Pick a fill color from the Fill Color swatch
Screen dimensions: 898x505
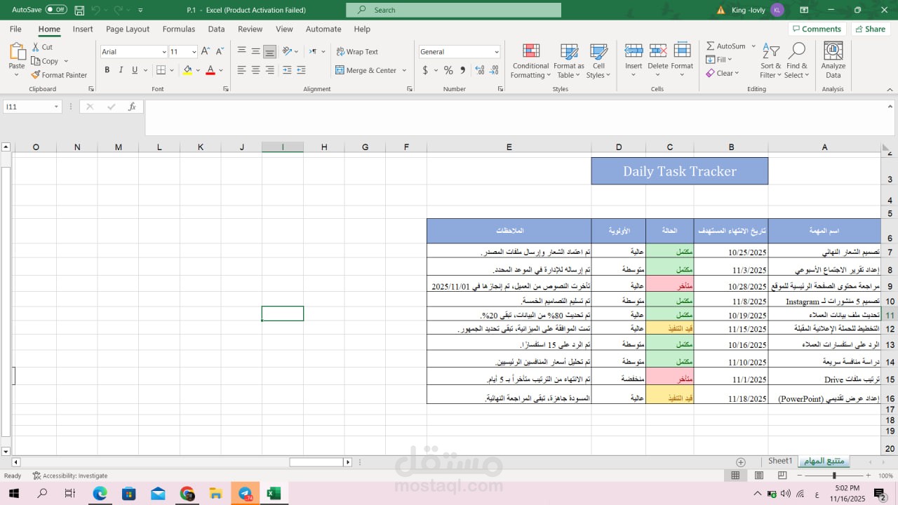click(187, 70)
